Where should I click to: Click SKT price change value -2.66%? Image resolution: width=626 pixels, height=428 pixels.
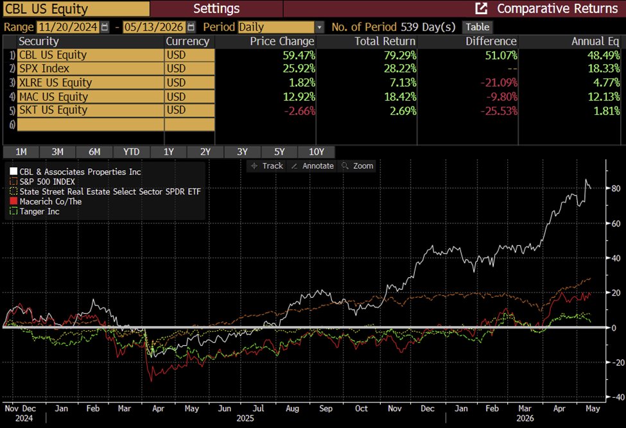[x=299, y=110]
